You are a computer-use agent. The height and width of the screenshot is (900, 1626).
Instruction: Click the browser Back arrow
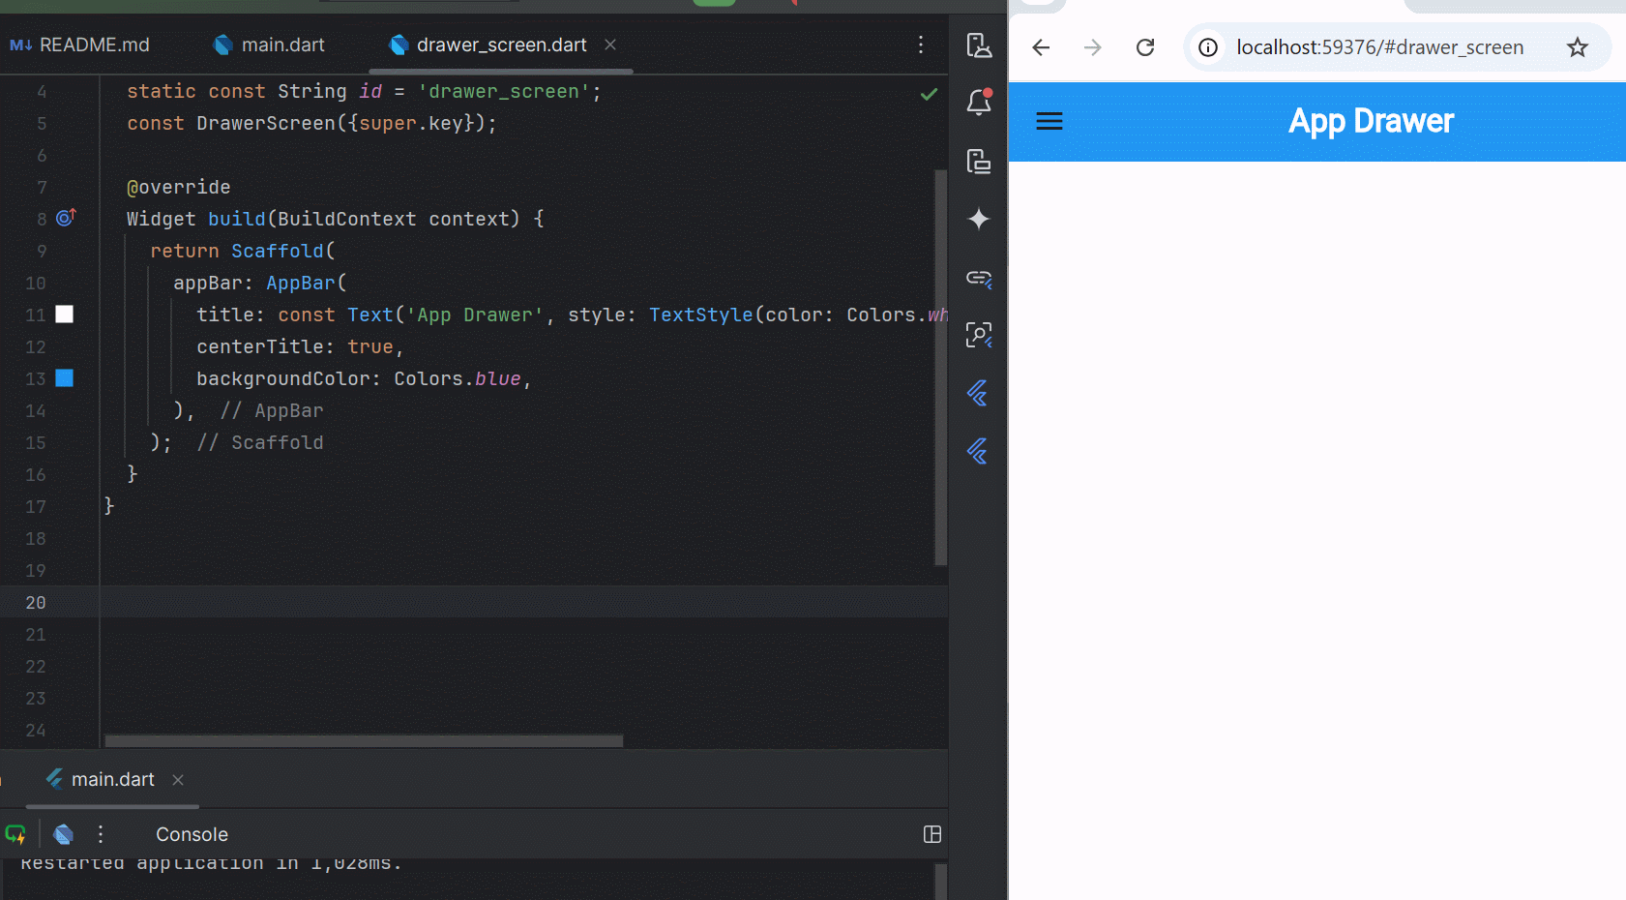[1041, 47]
